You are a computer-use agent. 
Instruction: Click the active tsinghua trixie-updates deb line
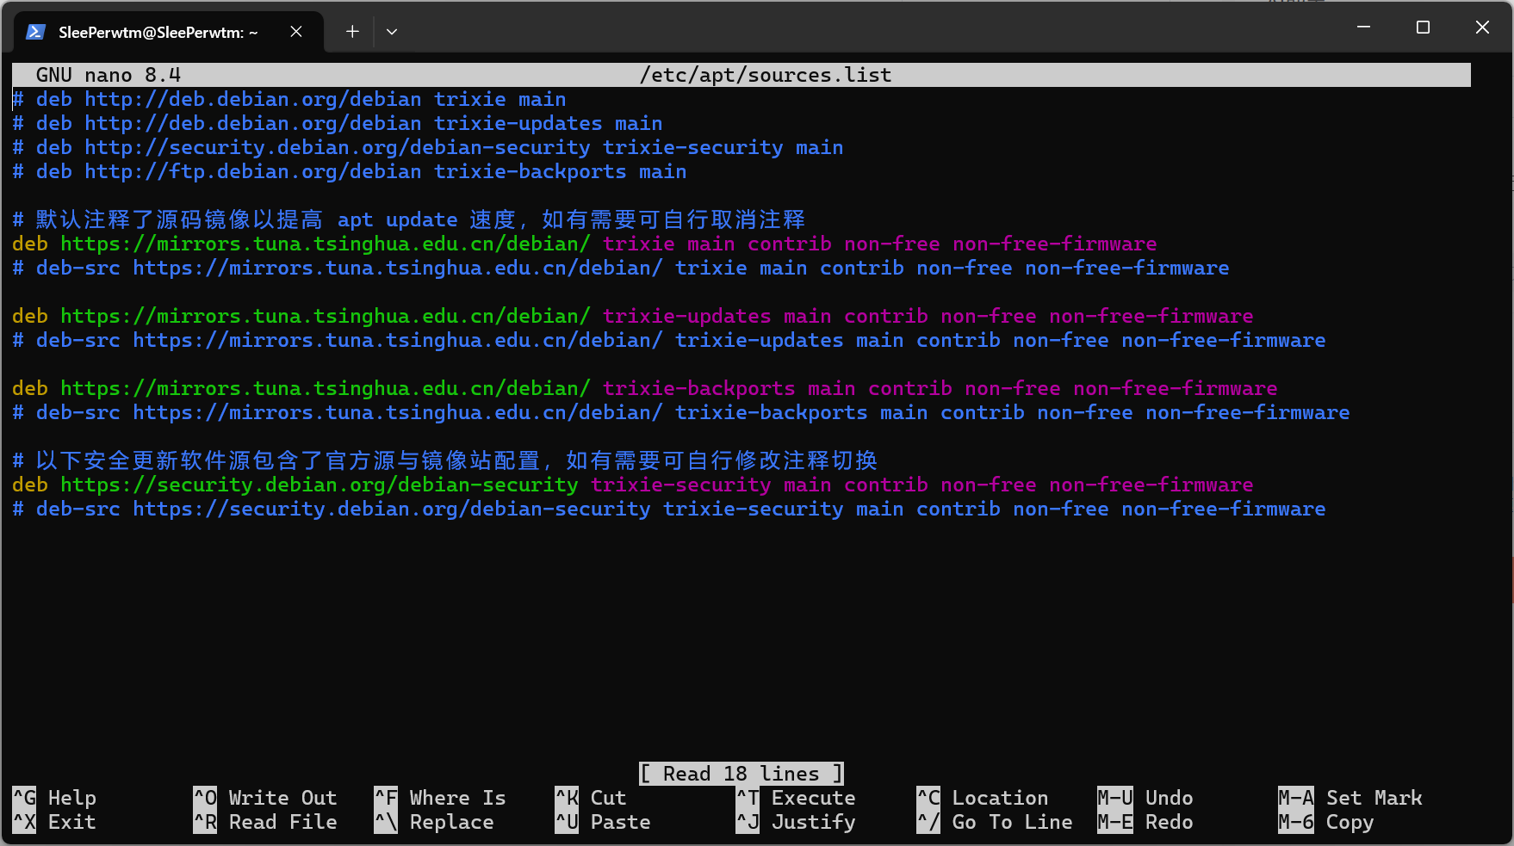pyautogui.click(x=633, y=316)
